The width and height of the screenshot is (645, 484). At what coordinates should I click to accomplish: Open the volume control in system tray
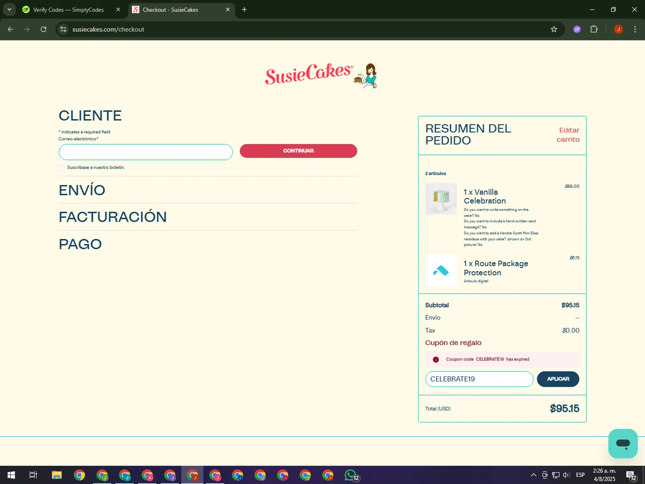coord(566,475)
